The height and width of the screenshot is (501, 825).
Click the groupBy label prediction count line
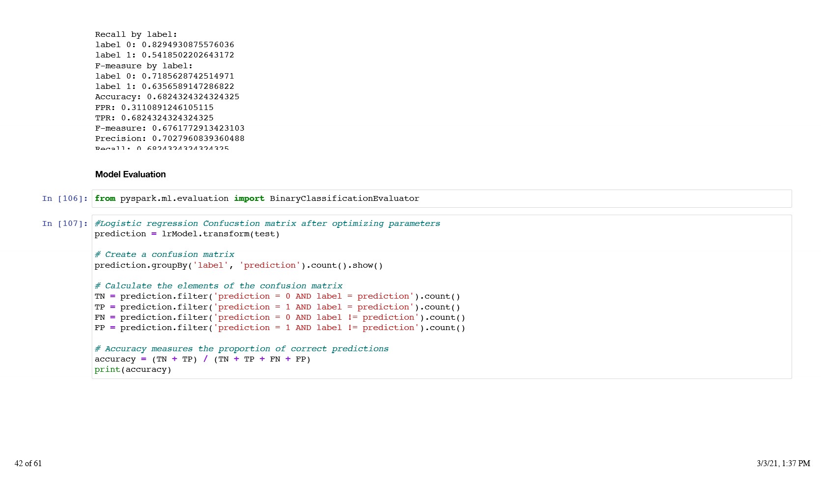[x=238, y=265]
